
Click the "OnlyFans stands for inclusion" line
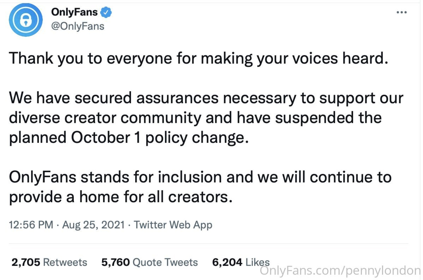coord(200,177)
